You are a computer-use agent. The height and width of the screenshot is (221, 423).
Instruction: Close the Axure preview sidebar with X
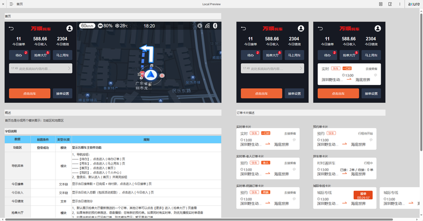[4, 4]
